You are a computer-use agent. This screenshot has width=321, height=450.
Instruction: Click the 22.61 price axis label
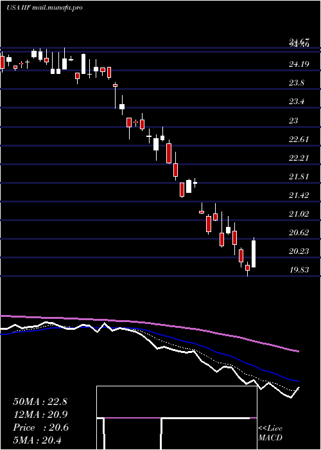pyautogui.click(x=299, y=139)
